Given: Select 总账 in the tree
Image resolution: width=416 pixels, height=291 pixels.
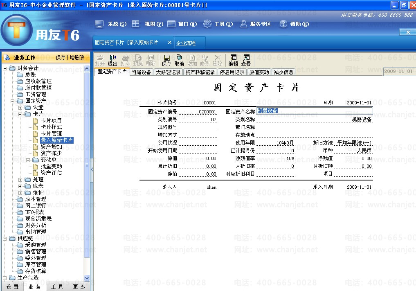Looking at the screenshot, I should click(x=30, y=74).
